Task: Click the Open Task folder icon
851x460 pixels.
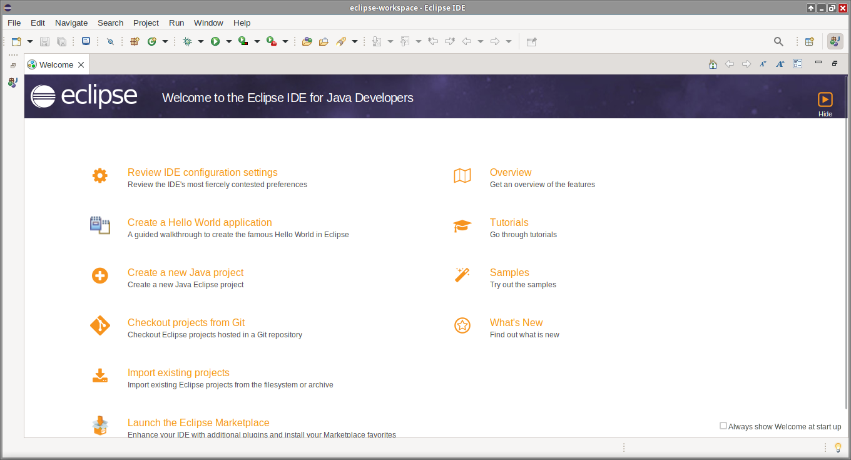Action: [324, 41]
